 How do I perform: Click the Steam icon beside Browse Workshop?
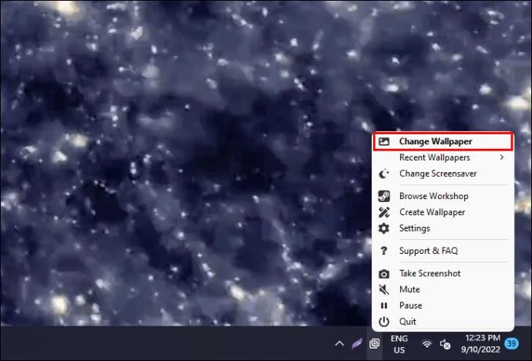click(384, 196)
